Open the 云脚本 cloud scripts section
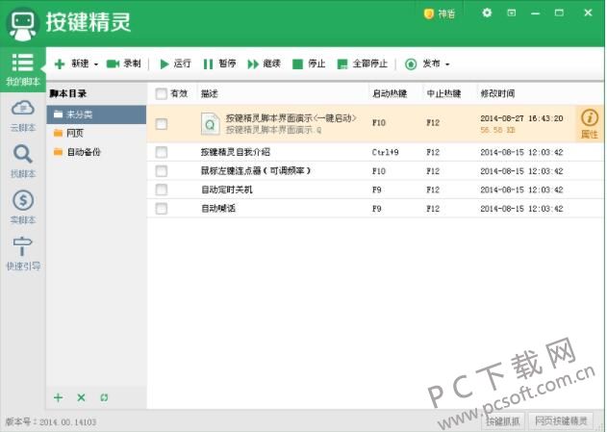 click(23, 116)
